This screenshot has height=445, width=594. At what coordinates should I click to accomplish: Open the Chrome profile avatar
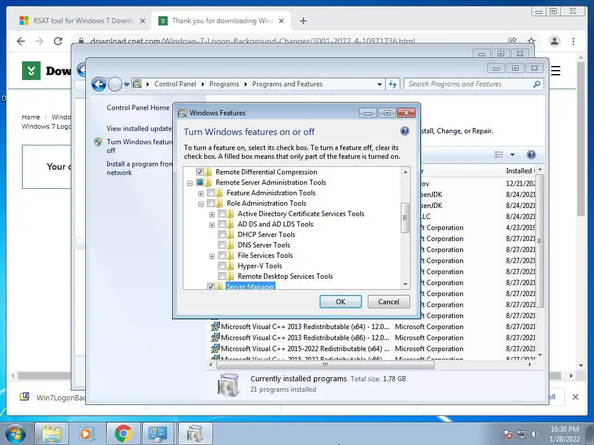coord(554,41)
